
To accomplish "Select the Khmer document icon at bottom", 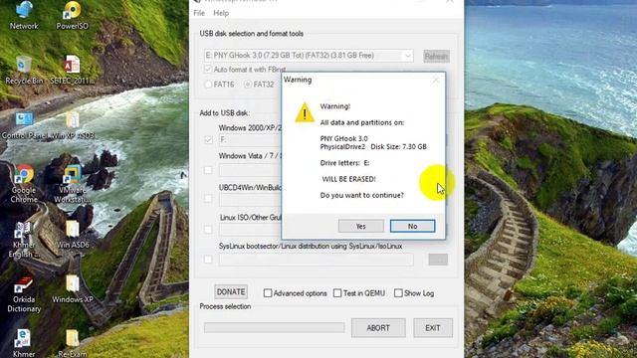I will (23, 343).
